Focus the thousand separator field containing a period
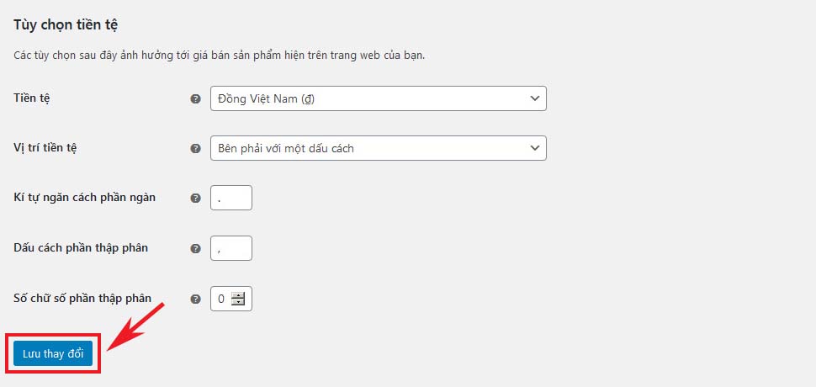 click(230, 199)
